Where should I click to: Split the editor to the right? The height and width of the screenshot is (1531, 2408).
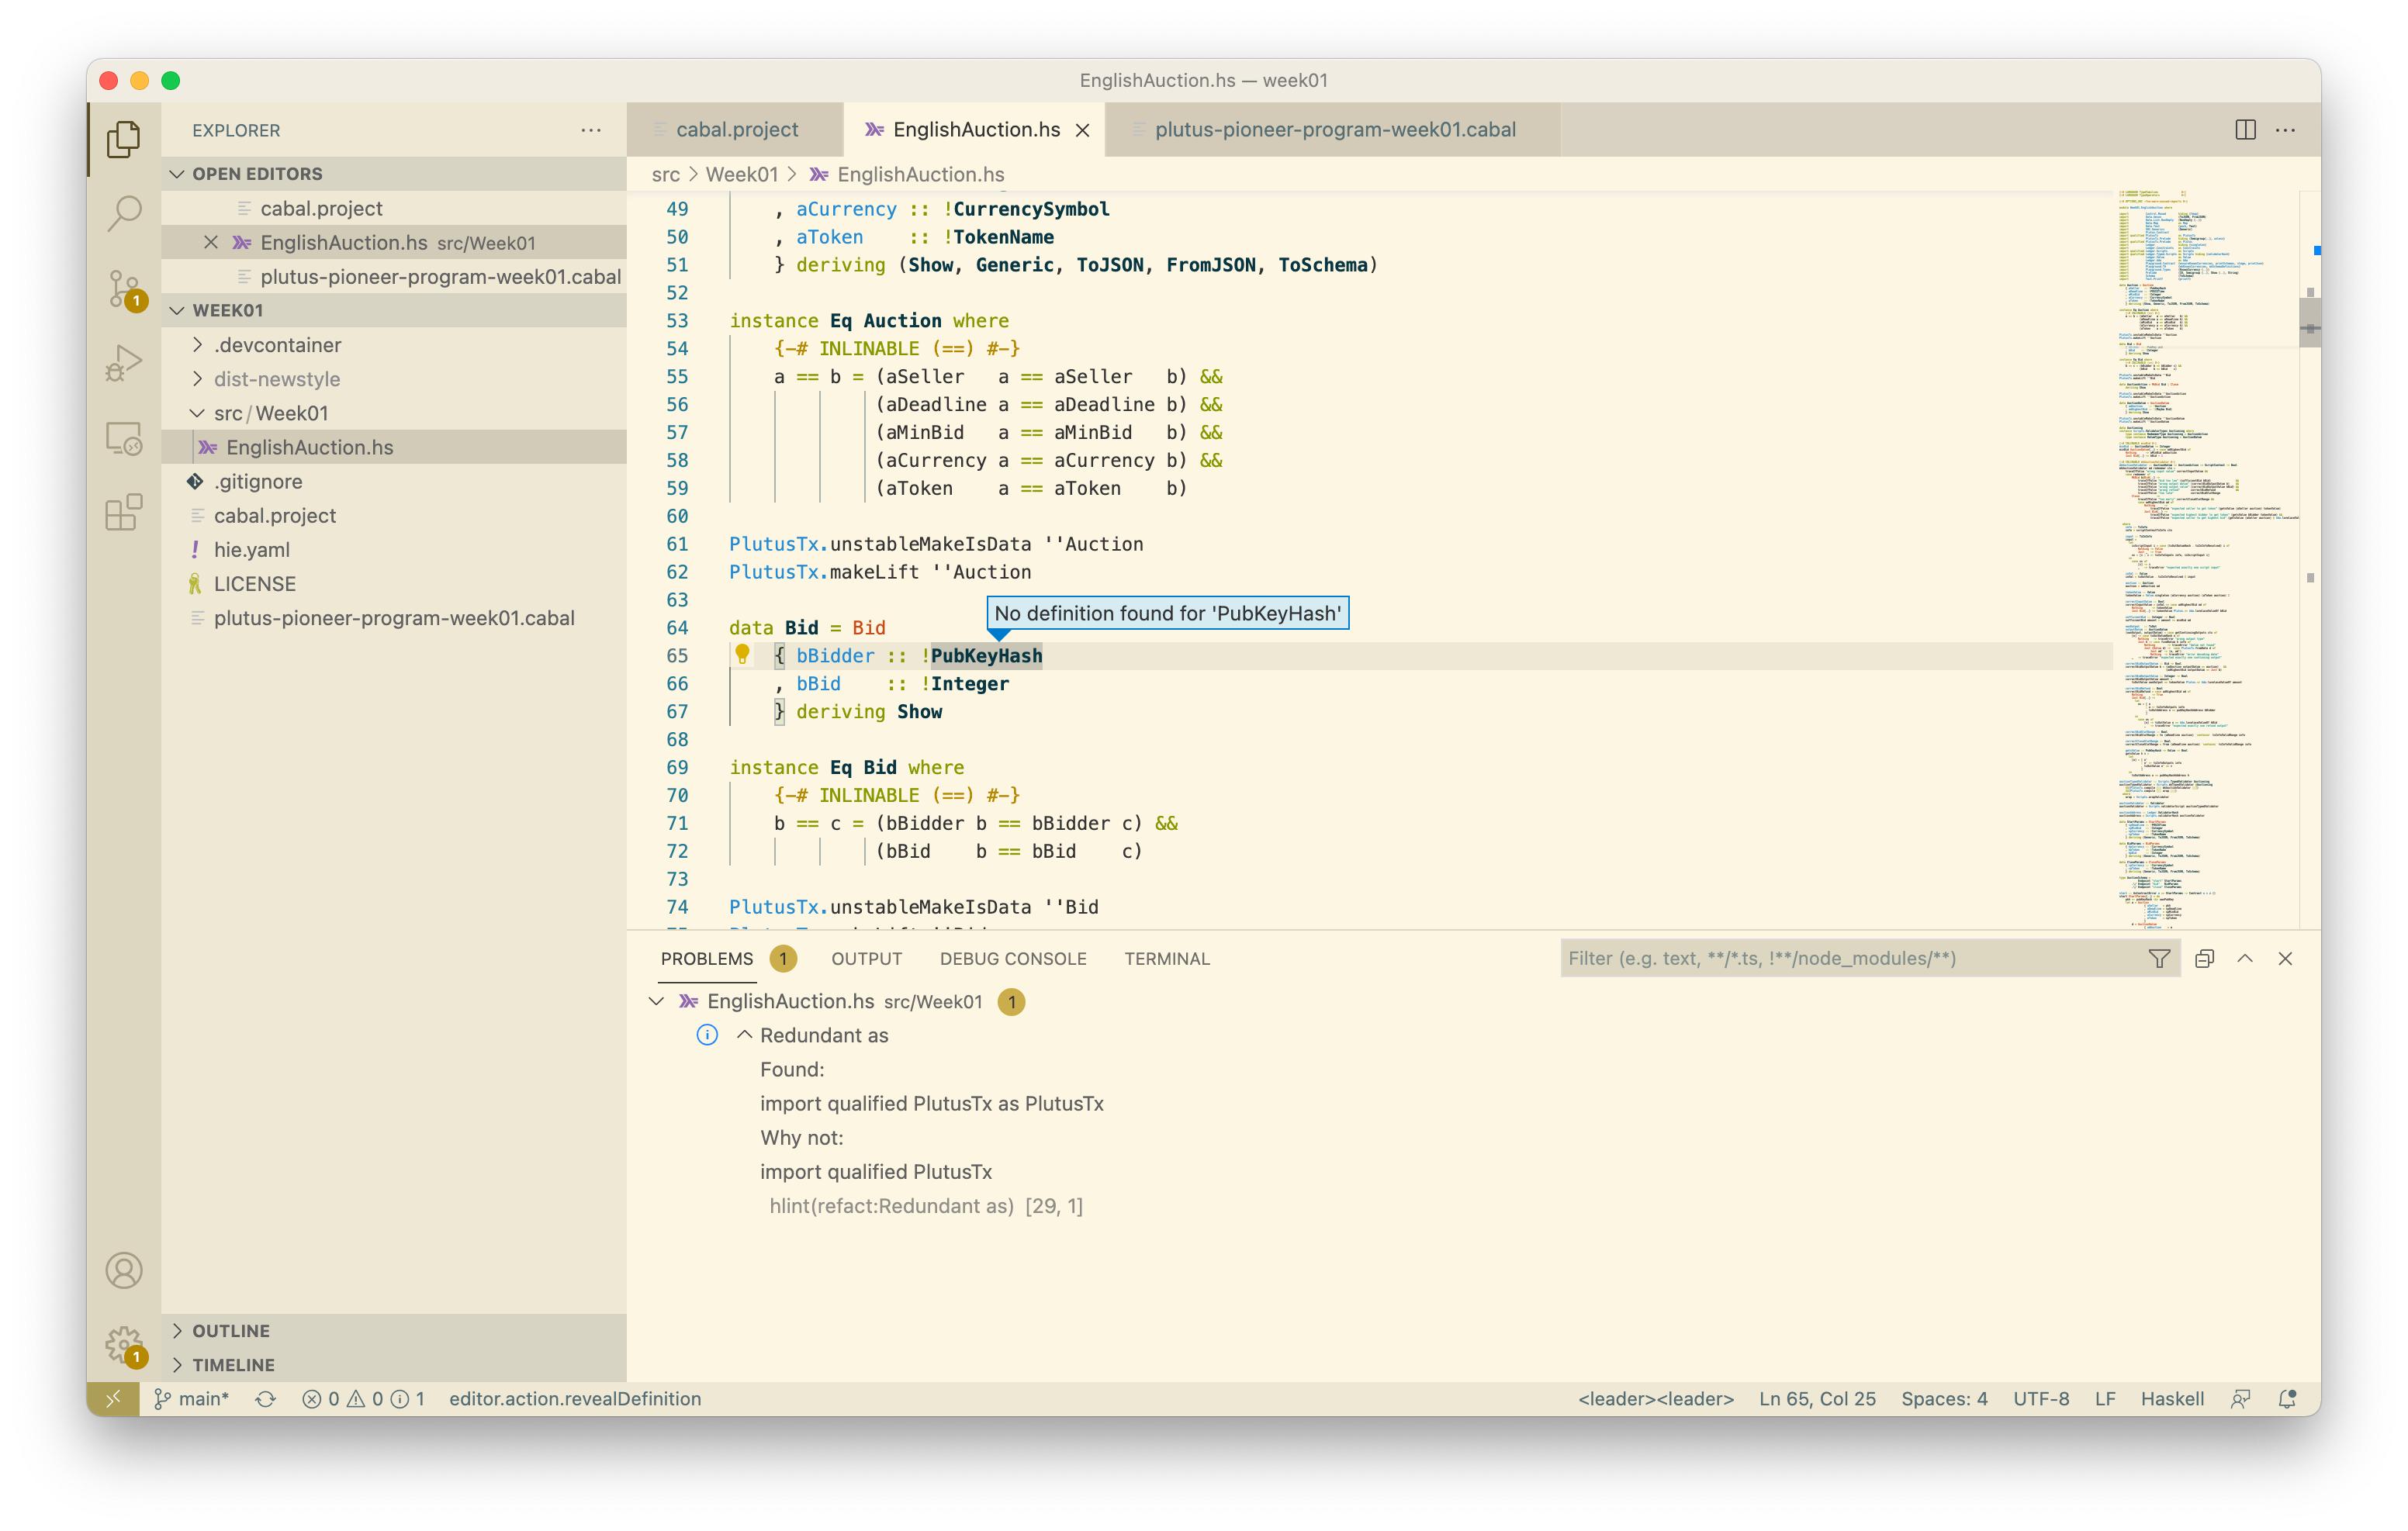(x=2245, y=130)
